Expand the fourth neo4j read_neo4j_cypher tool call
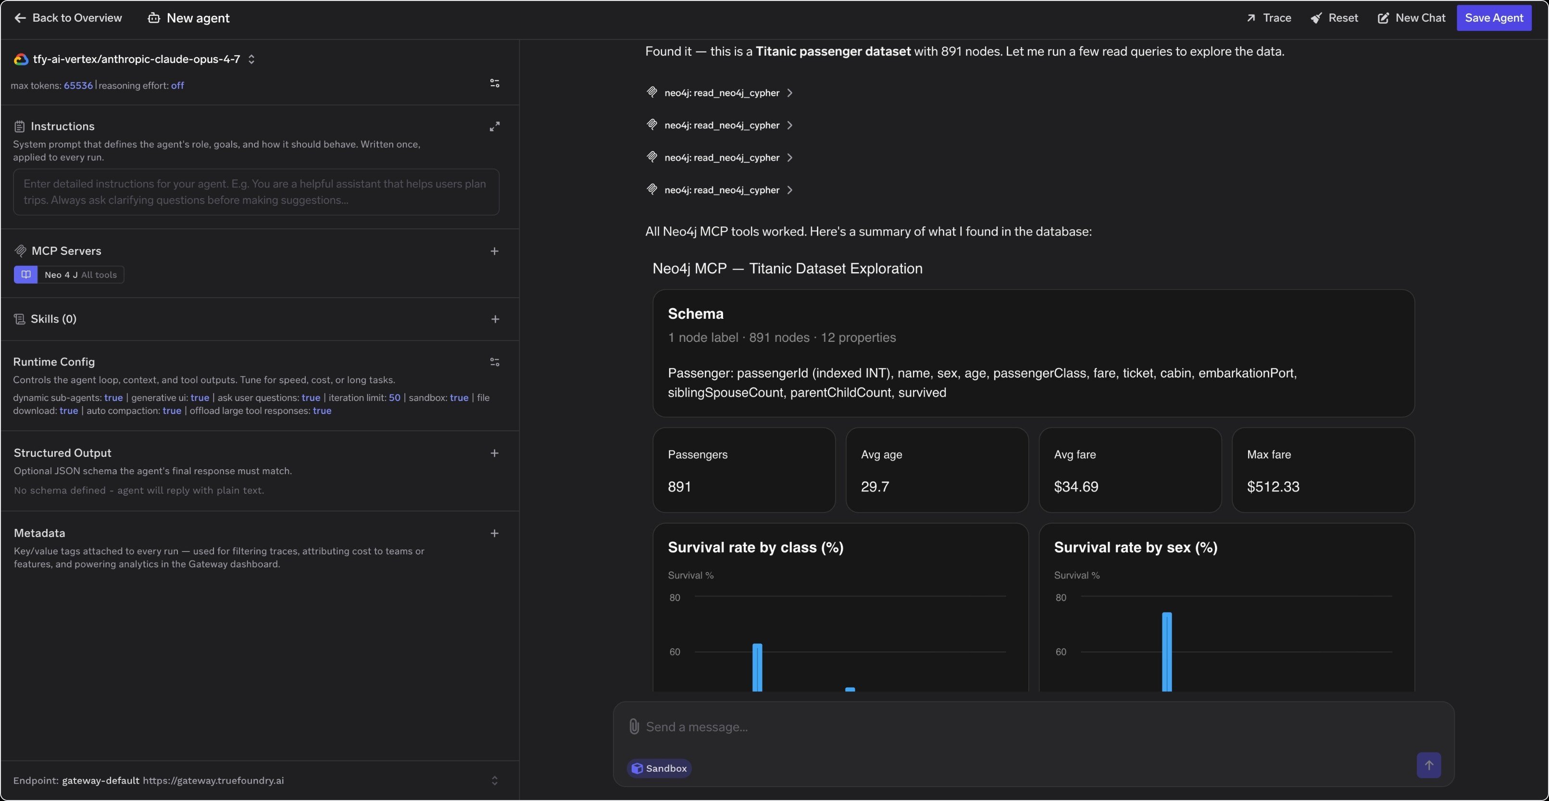Viewport: 1549px width, 801px height. click(720, 190)
